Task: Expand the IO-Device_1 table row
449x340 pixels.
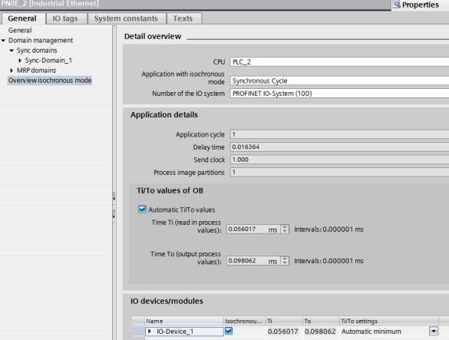Action: [x=149, y=332]
